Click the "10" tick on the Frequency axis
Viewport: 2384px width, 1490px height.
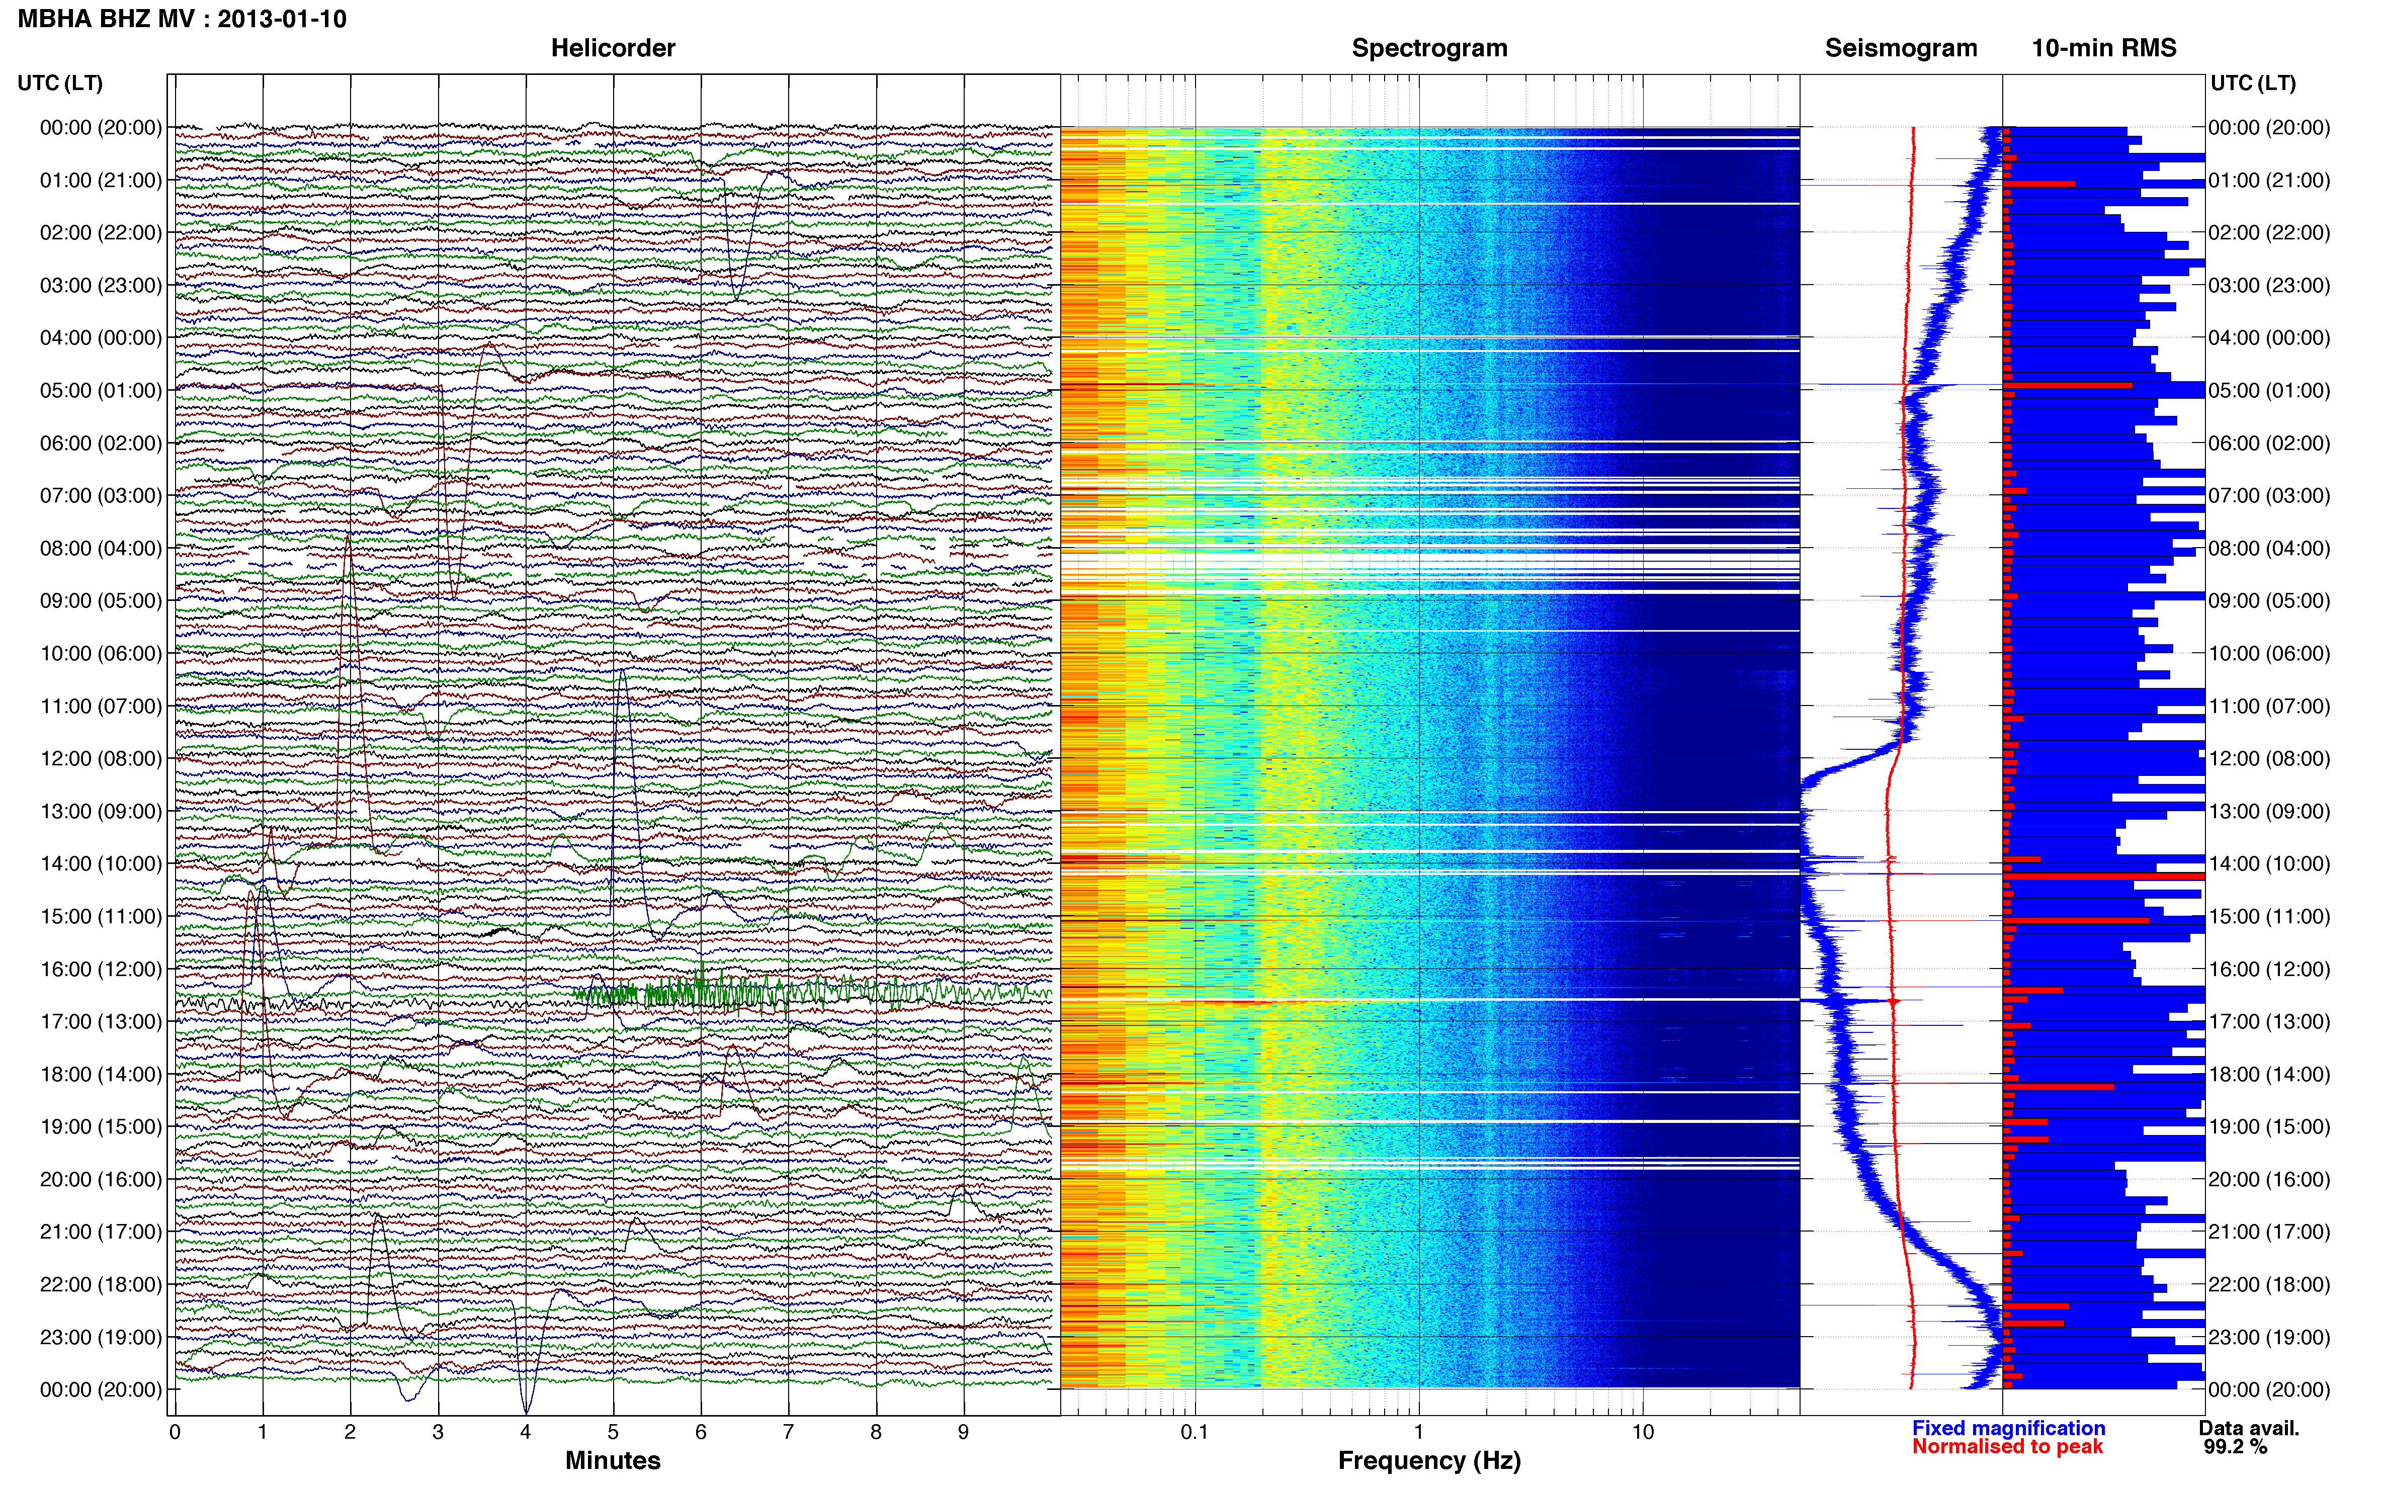tap(1643, 1432)
